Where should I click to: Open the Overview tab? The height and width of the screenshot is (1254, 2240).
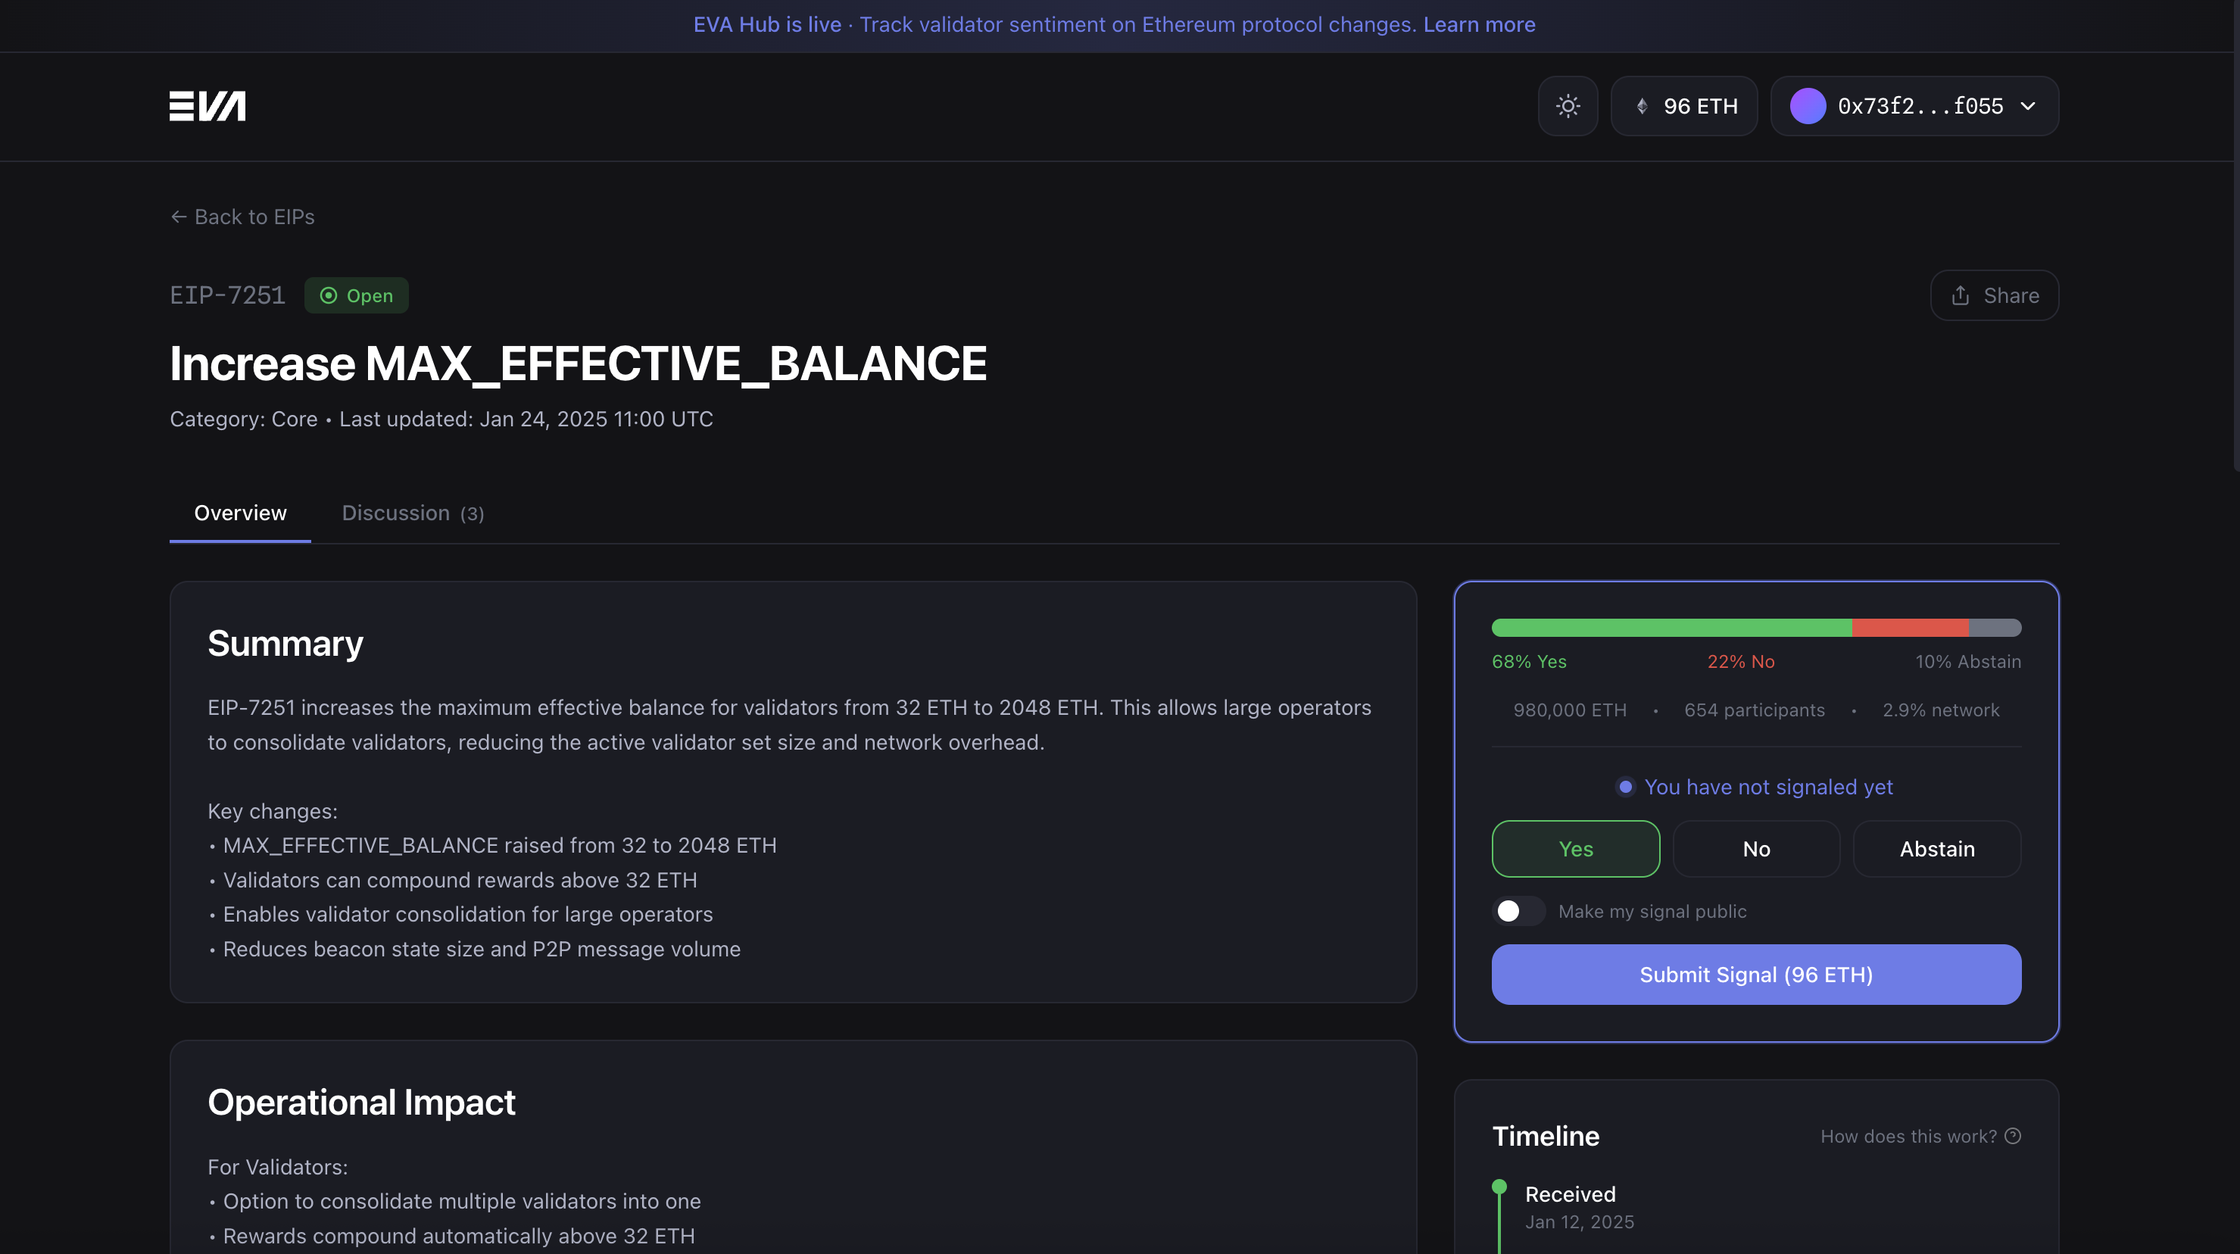(x=240, y=513)
